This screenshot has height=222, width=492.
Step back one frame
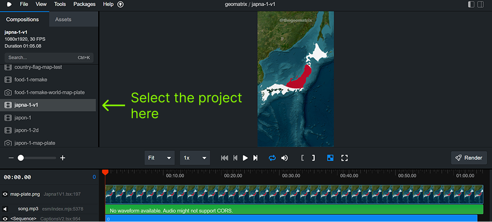(235, 158)
